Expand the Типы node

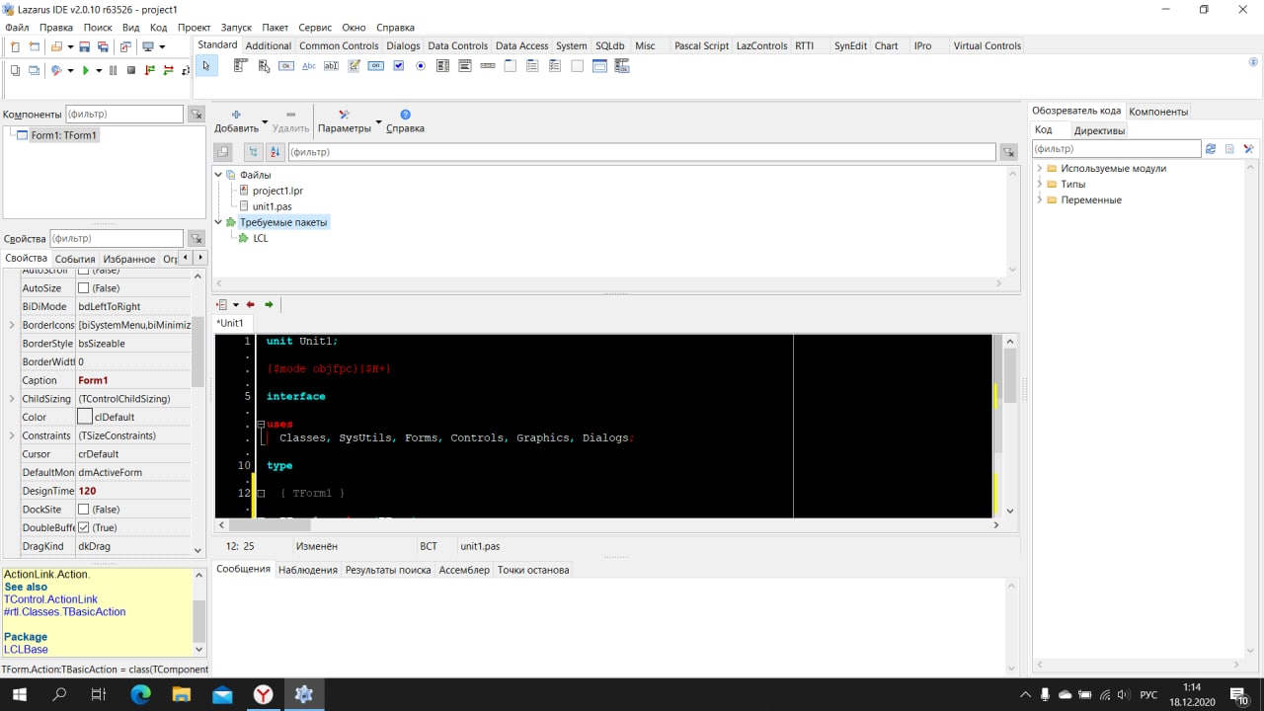(1040, 184)
